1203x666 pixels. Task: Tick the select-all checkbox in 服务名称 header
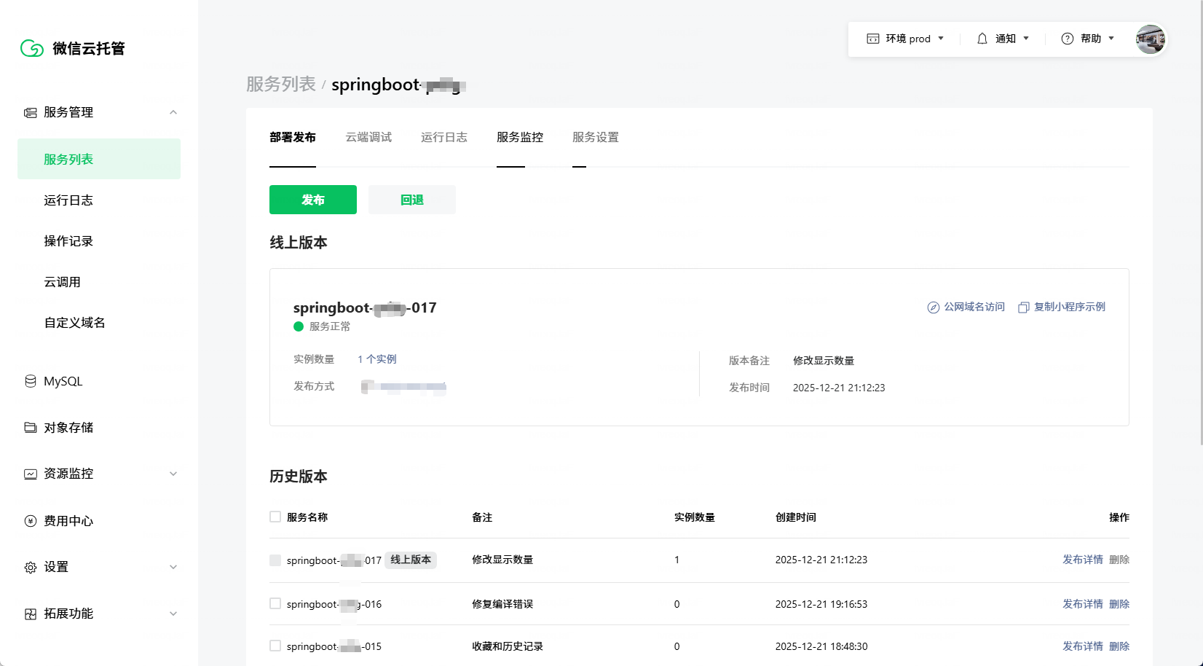275,516
